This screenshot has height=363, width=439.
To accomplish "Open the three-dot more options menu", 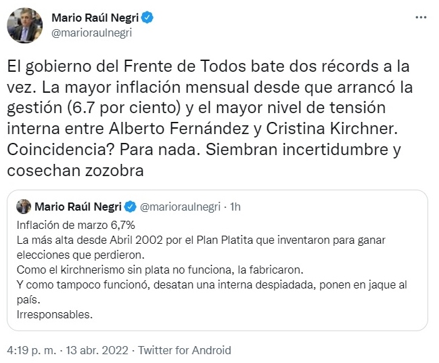I will pyautogui.click(x=421, y=18).
